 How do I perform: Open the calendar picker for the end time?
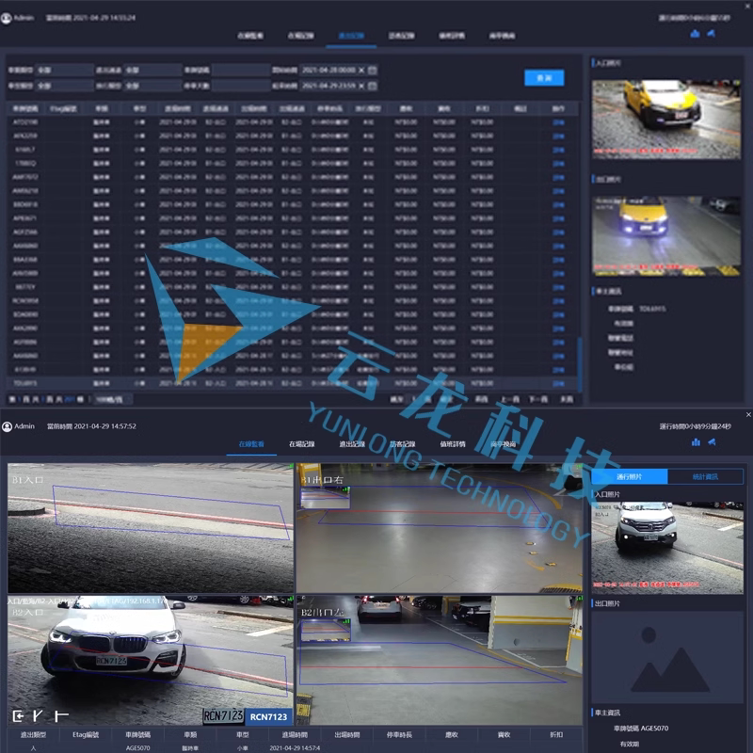[x=372, y=86]
